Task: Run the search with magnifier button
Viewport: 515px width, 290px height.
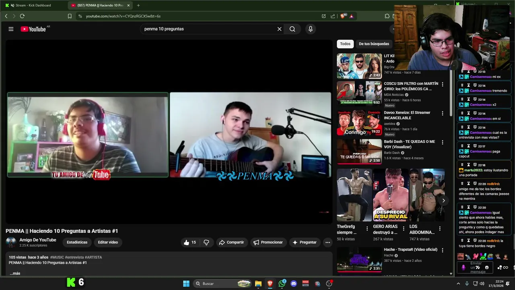Action: (293, 29)
